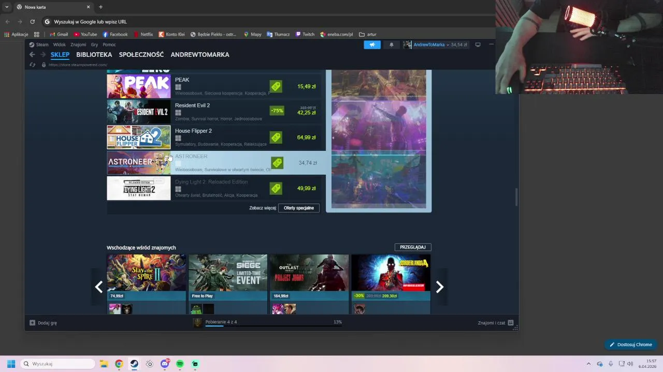The height and width of the screenshot is (372, 663).
Task: Switch to the BIBLIOTEKA tab
Action: [x=94, y=55]
